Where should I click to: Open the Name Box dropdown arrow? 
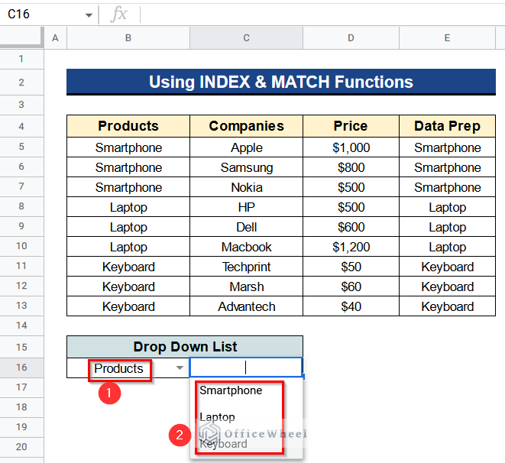89,15
